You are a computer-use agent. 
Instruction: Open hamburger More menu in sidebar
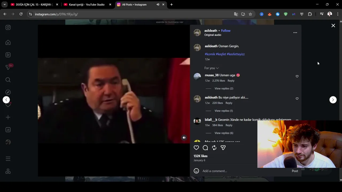8,159
